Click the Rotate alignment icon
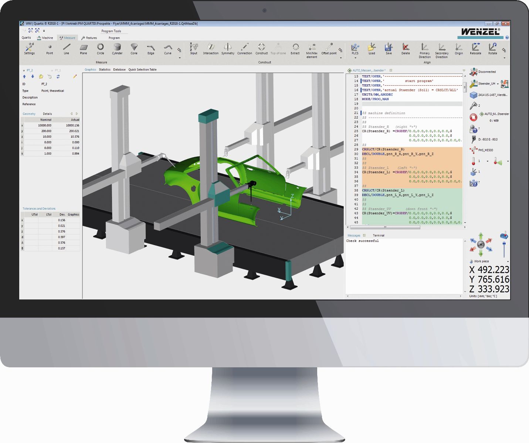Screen dimensions: 529x443 (x=492, y=49)
